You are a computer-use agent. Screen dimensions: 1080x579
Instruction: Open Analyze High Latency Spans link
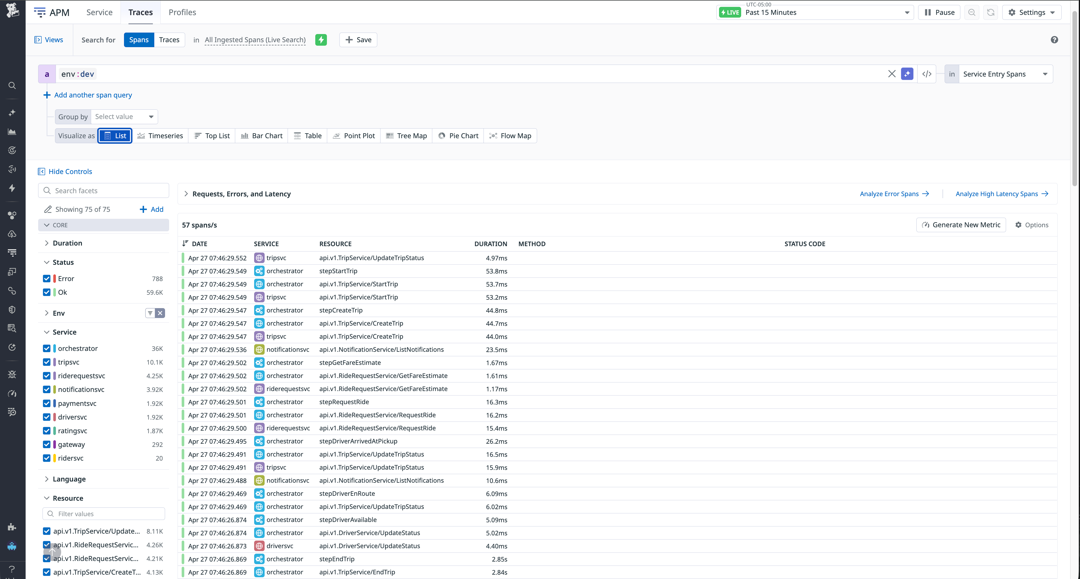click(x=1002, y=194)
